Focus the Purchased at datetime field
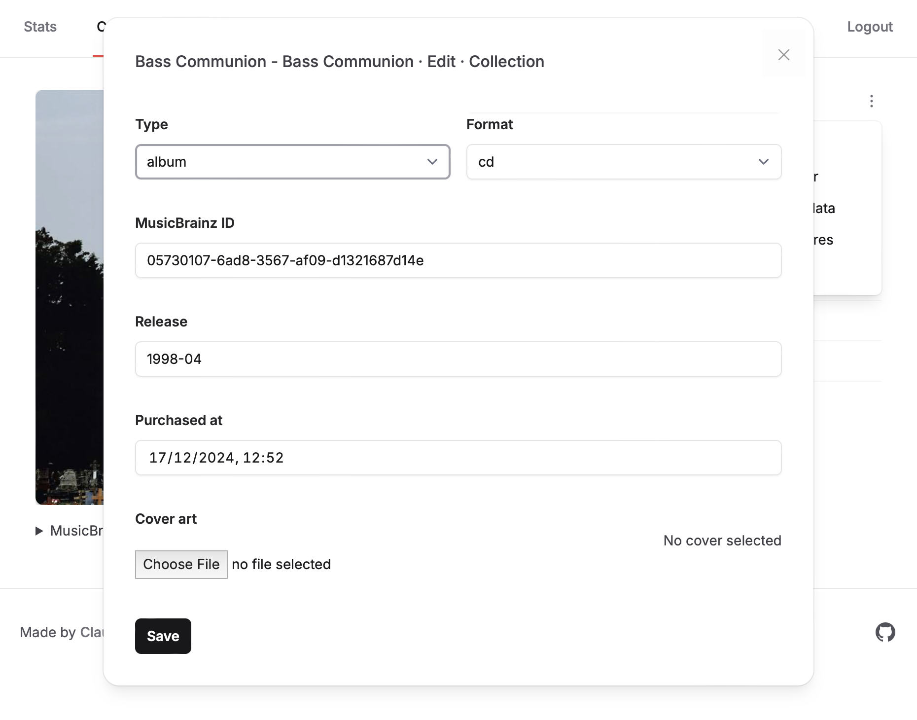The image size is (917, 720). coord(458,458)
